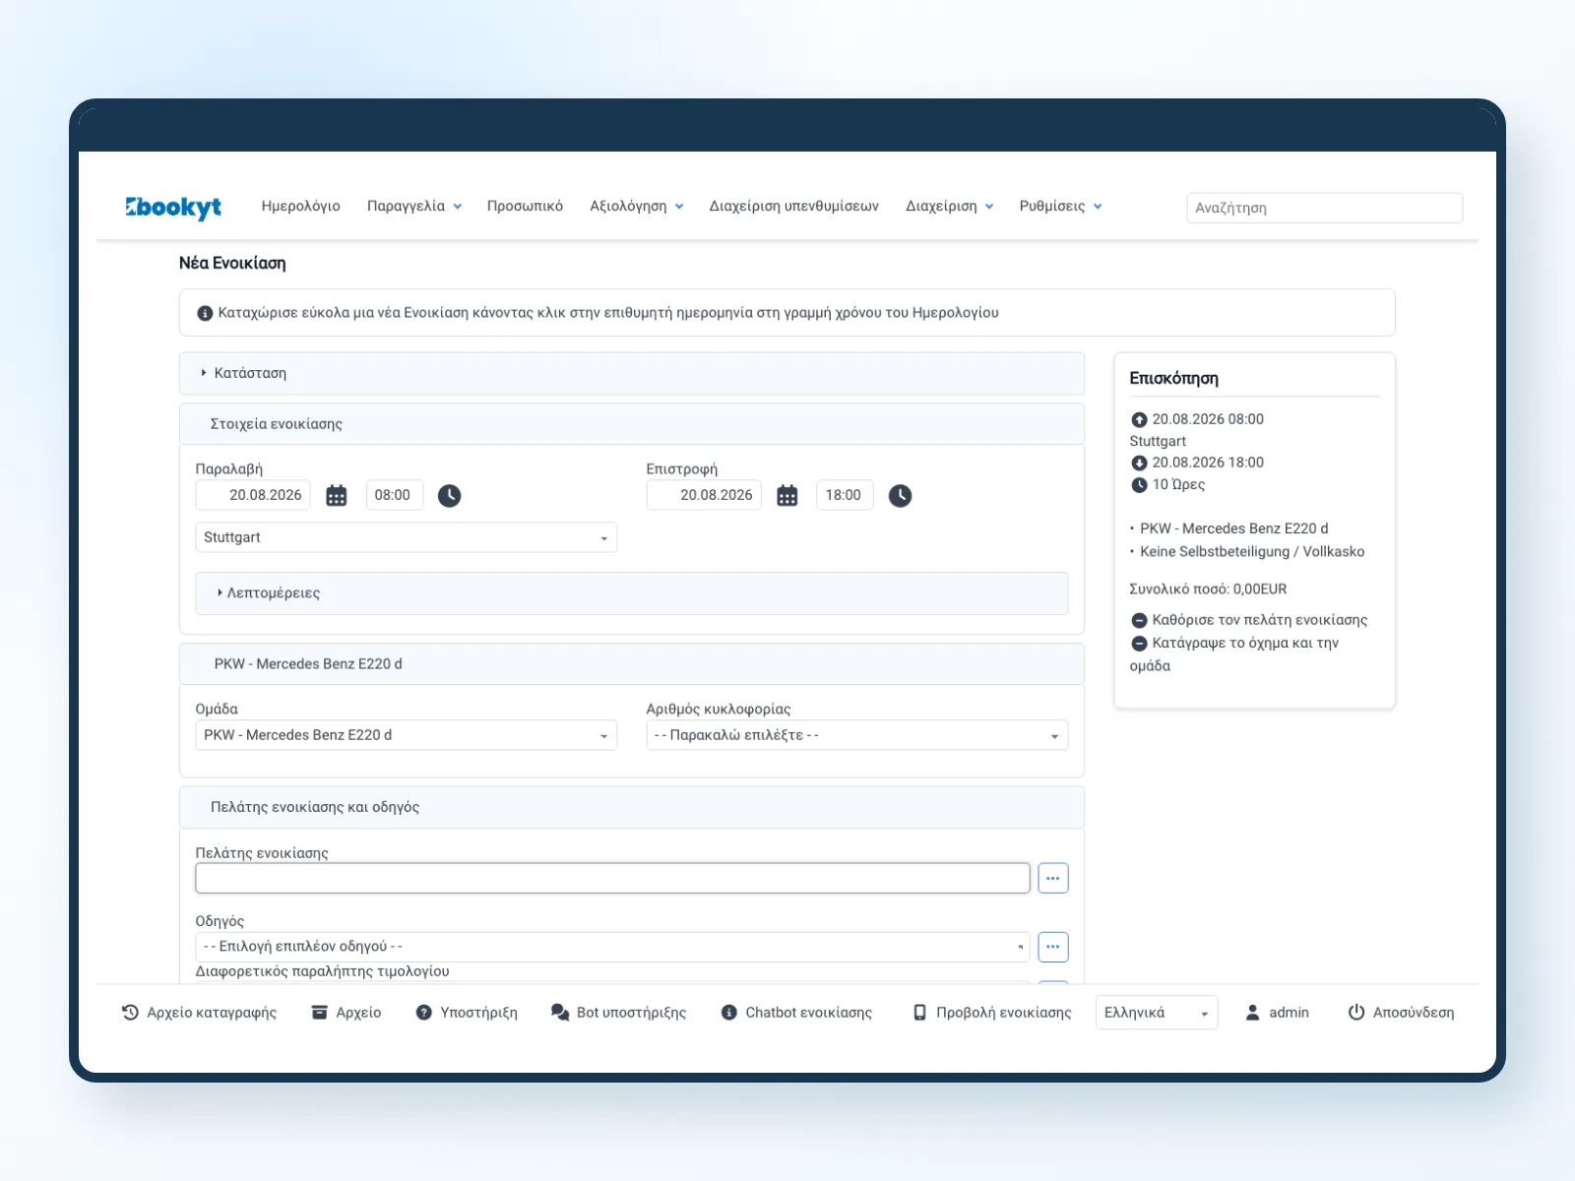Go to Ημερολόγιο in navigation
Viewport: 1575px width, 1181px height.
[300, 206]
